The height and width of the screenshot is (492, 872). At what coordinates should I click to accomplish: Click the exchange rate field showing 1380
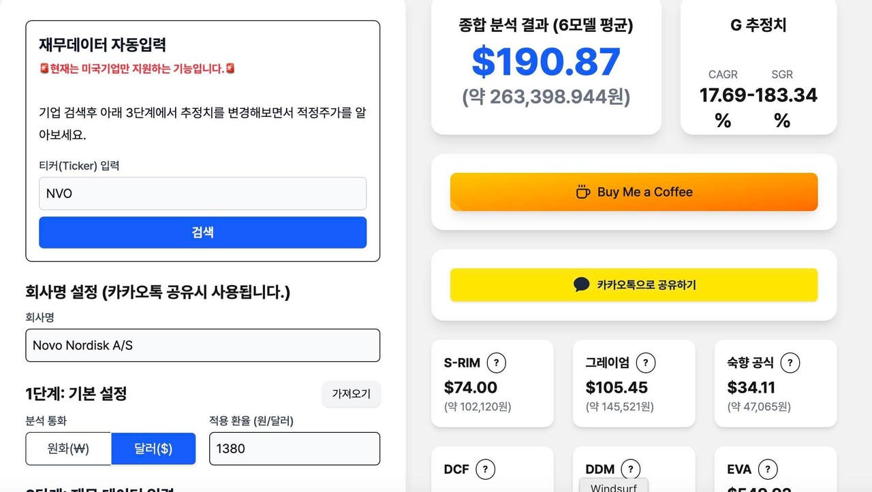(x=294, y=448)
